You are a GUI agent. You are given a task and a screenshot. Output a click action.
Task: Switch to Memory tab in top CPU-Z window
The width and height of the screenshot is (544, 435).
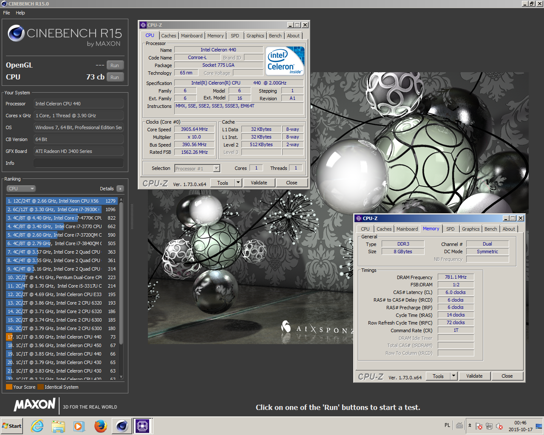click(215, 36)
